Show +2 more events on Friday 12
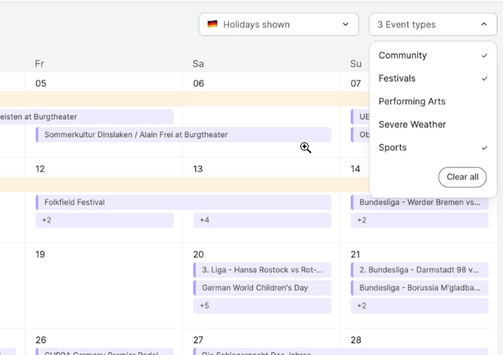 (x=104, y=221)
